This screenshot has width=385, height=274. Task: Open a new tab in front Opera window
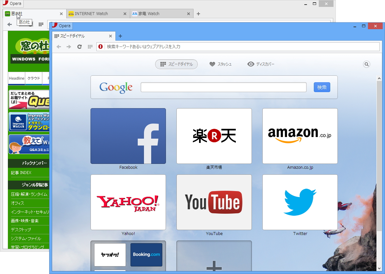pyautogui.click(x=120, y=36)
